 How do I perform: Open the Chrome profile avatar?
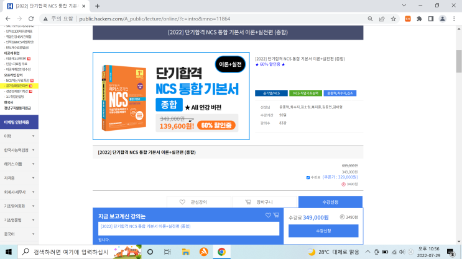point(442,19)
